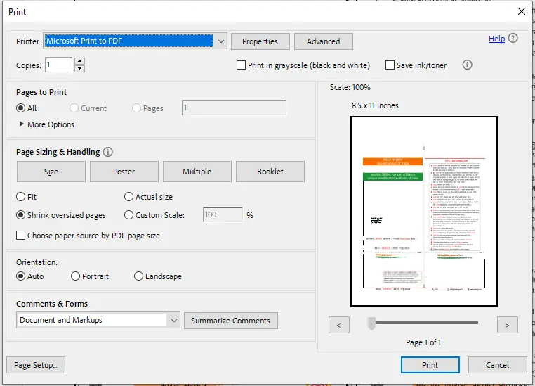Click the info icon beside Save ink/toner
The height and width of the screenshot is (386, 535).
click(467, 65)
